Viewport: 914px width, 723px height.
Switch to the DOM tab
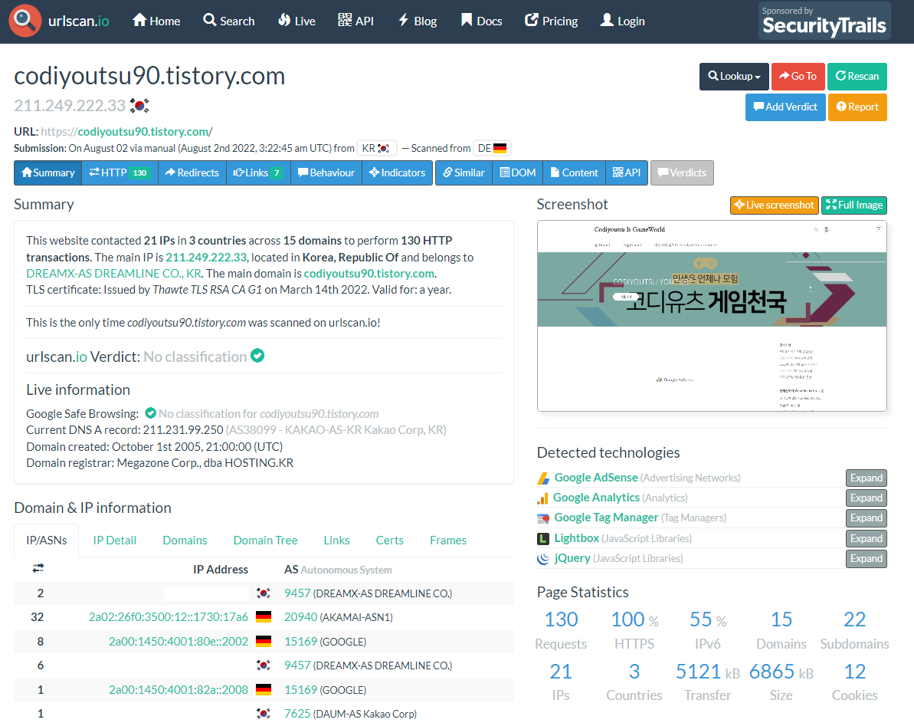click(x=518, y=173)
